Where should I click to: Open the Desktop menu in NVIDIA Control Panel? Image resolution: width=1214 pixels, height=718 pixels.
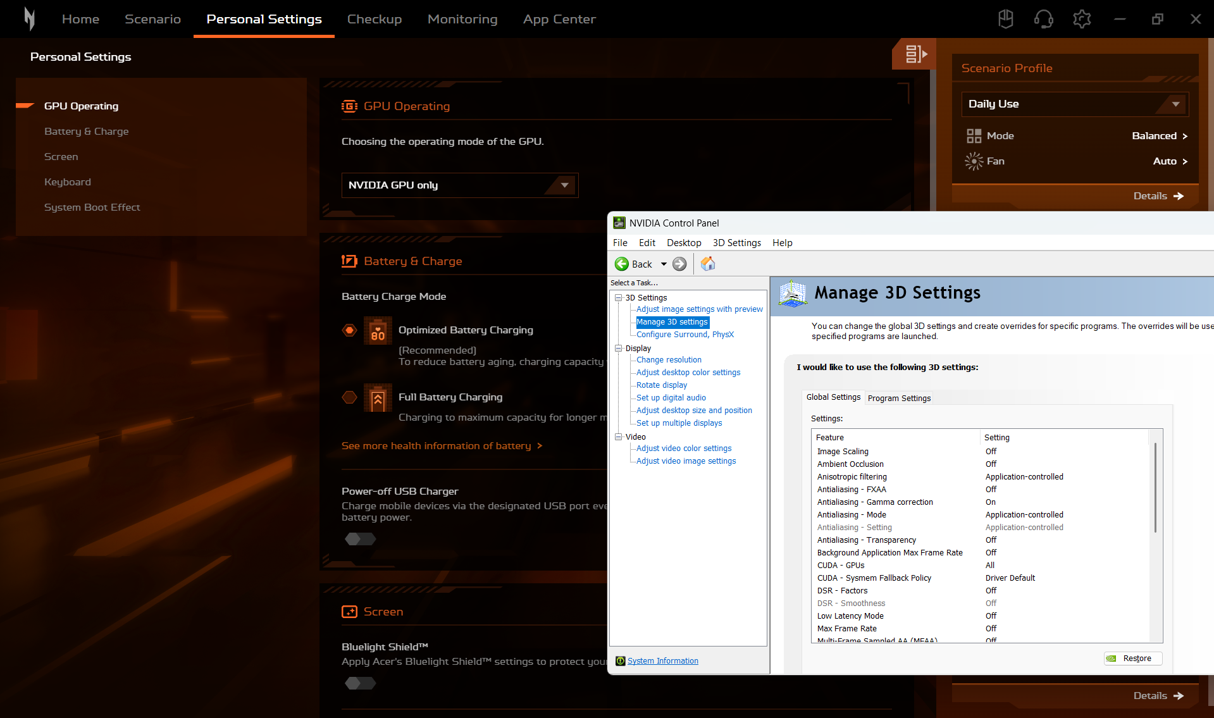[x=684, y=243]
